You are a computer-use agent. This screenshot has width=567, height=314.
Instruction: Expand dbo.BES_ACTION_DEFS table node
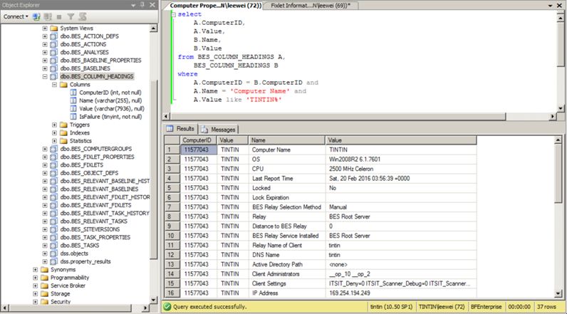click(45, 36)
